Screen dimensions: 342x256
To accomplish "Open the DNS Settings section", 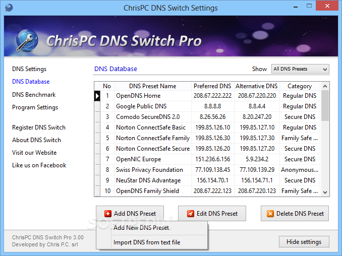I will pos(29,69).
